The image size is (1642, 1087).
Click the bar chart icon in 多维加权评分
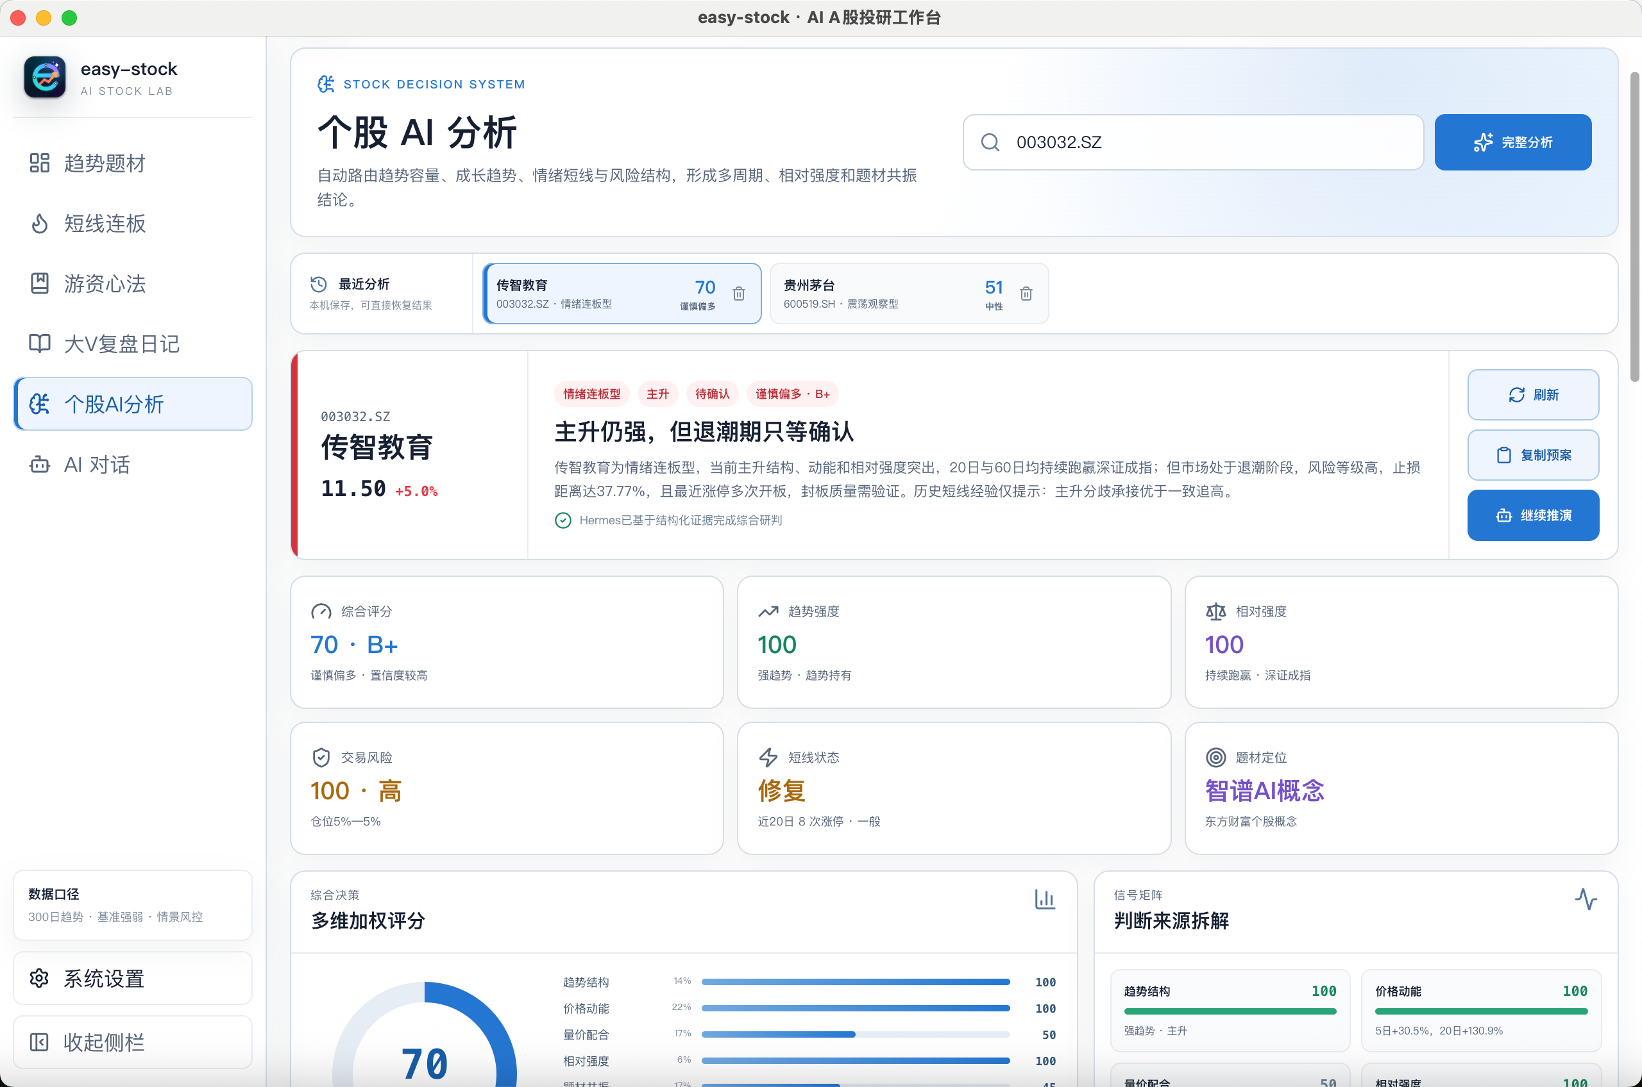(1045, 899)
